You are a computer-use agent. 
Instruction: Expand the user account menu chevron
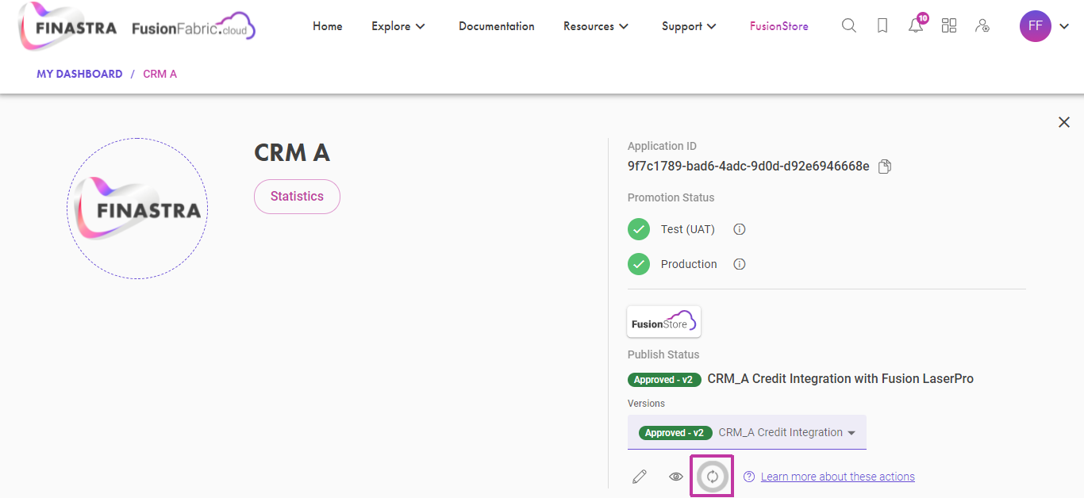point(1064,27)
